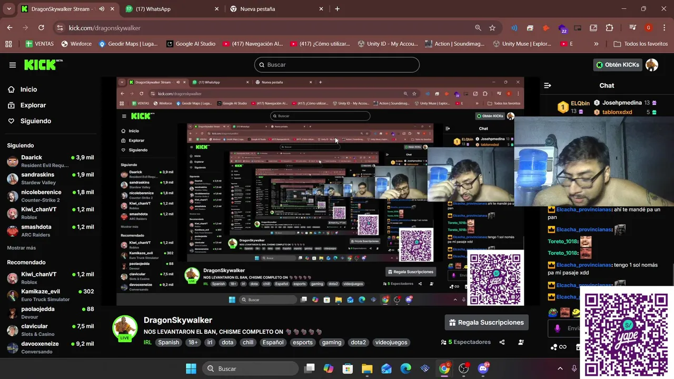Open nicoleberenice's channel in the sidebar
This screenshot has width=674, height=379.
coord(50,196)
